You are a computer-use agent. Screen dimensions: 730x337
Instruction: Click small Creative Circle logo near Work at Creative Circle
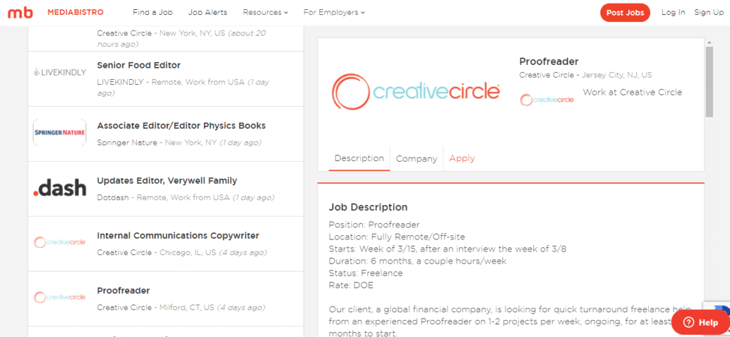(x=547, y=99)
